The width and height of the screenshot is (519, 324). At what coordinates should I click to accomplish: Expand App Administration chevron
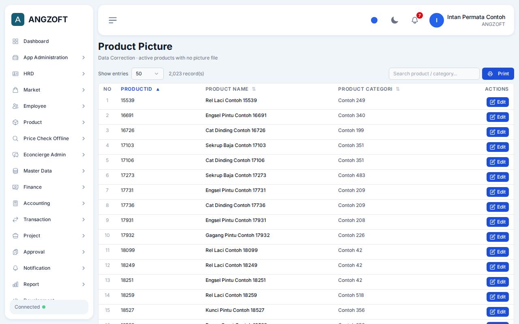(x=84, y=58)
